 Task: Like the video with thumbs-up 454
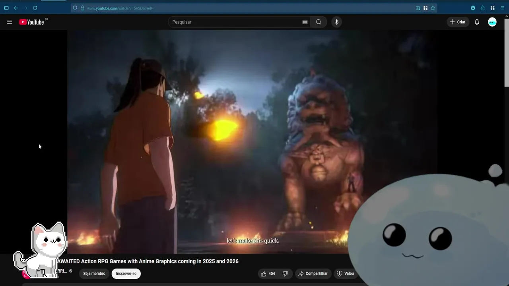tap(268, 273)
